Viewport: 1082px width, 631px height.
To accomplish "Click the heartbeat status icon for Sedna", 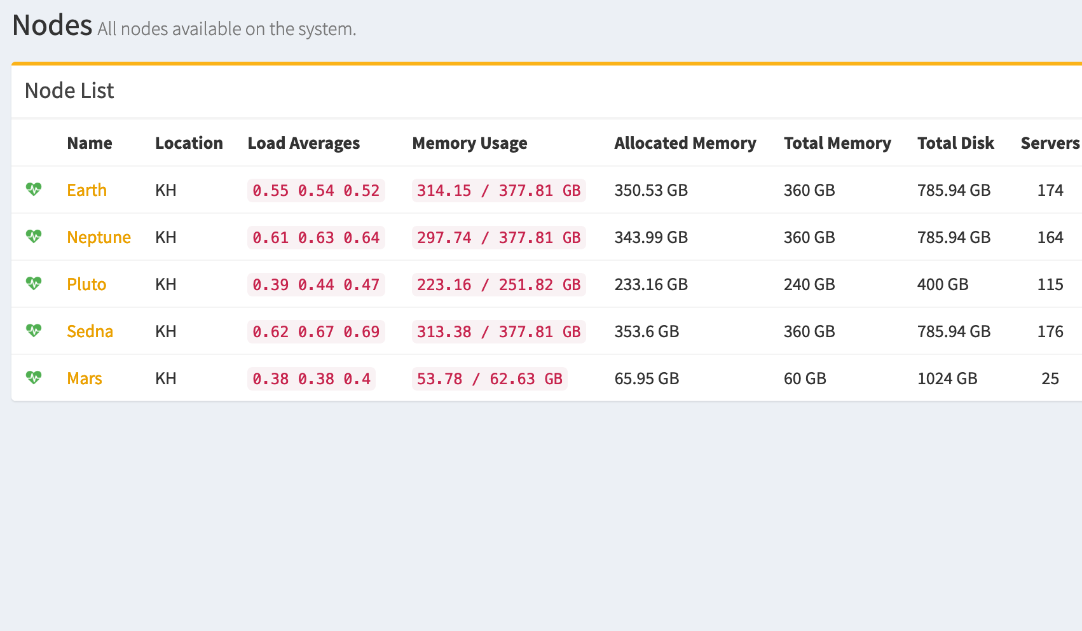I will pyautogui.click(x=34, y=331).
